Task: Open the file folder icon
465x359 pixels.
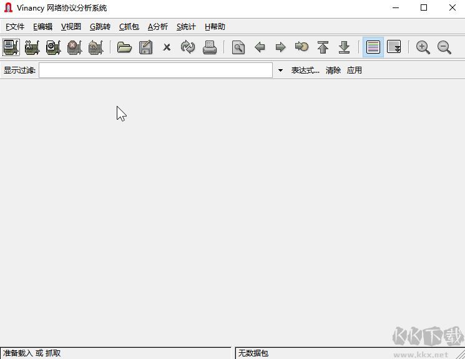Action: (124, 47)
